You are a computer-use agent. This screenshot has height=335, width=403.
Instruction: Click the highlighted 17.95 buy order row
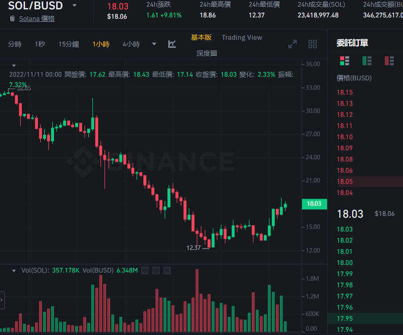[365, 318]
